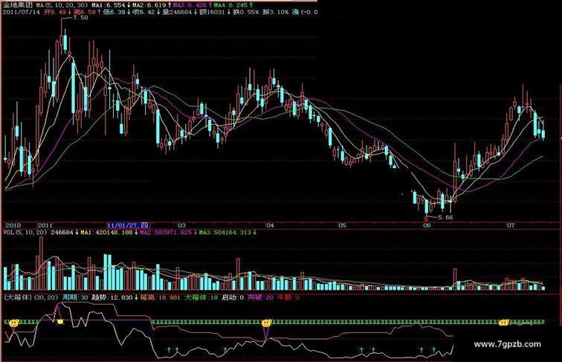Click the low price 低6.39

(114, 12)
